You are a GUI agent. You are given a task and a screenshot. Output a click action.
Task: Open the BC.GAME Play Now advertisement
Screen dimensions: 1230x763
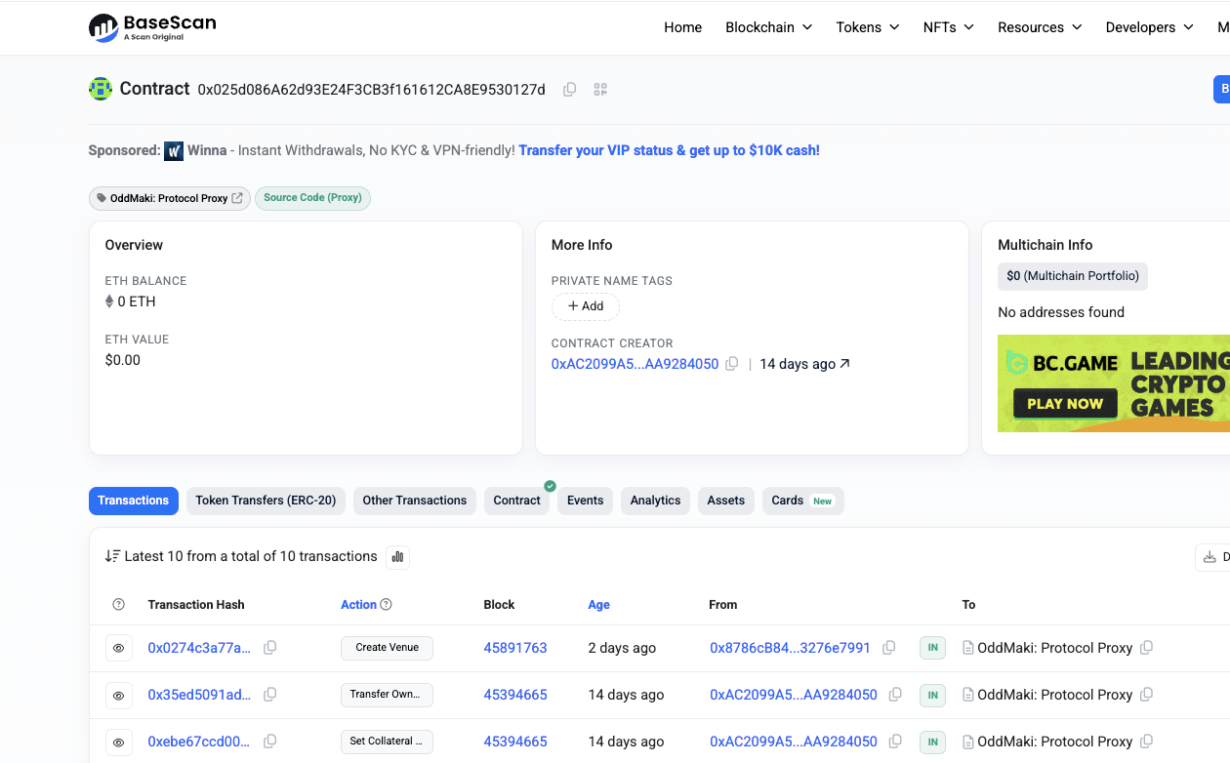point(1114,383)
